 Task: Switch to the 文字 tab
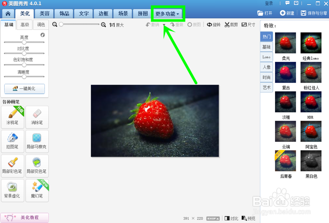point(84,14)
